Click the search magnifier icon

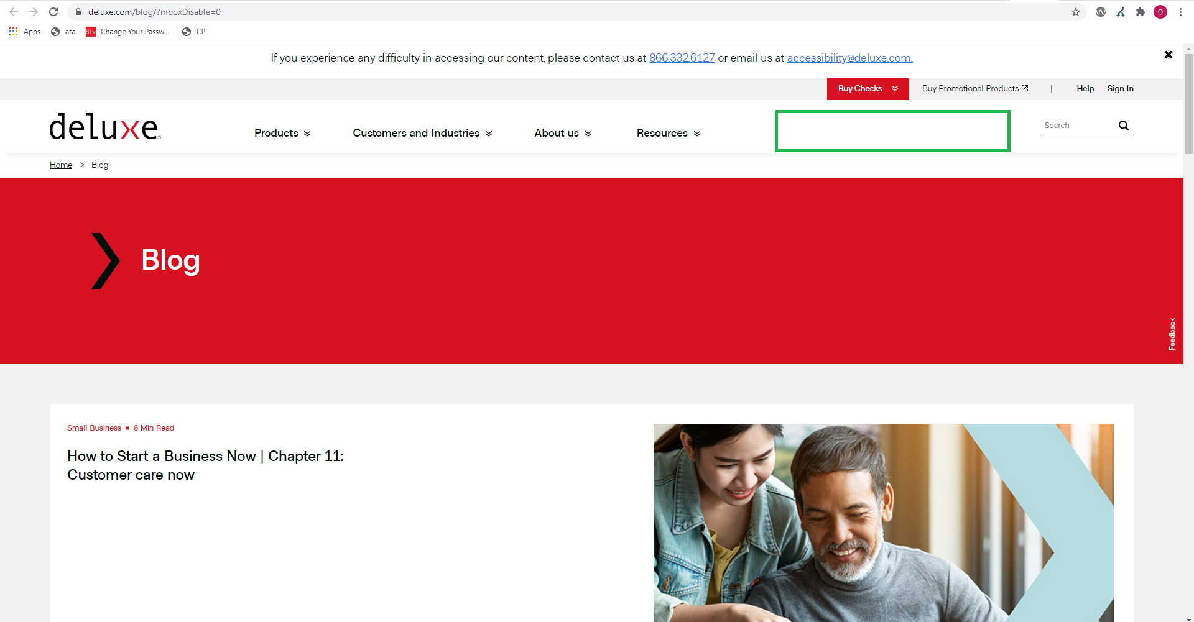click(x=1123, y=126)
